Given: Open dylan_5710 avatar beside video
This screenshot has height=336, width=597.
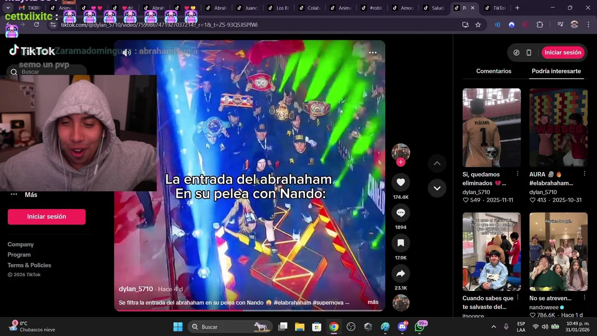Looking at the screenshot, I should pyautogui.click(x=400, y=152).
